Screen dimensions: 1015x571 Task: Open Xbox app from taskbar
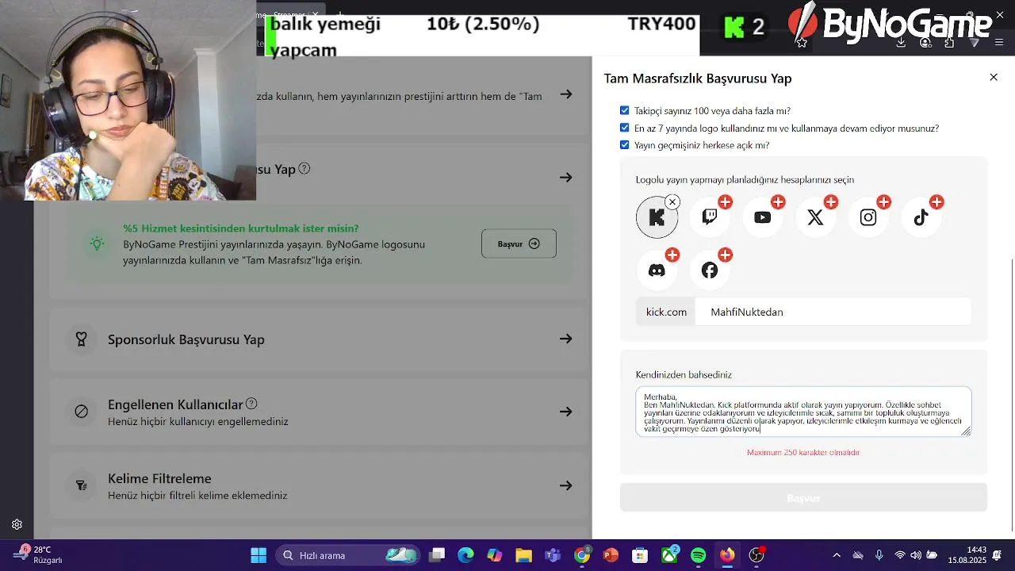(x=669, y=555)
